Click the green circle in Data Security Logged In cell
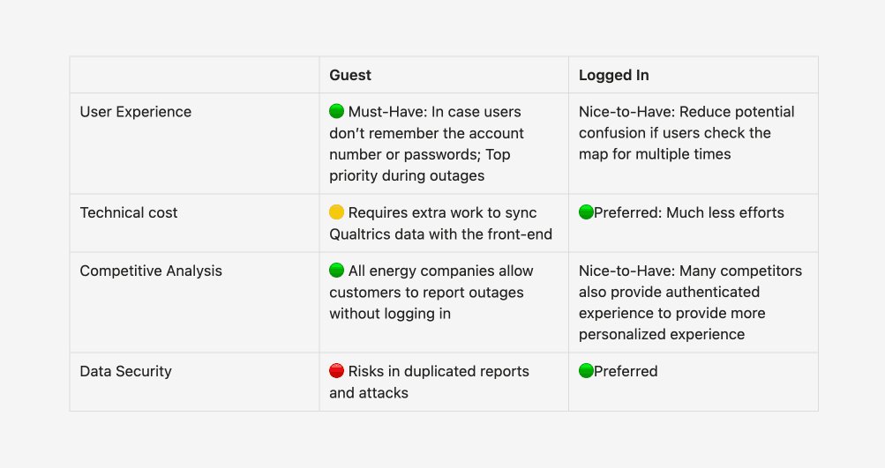885x468 pixels. (x=586, y=370)
